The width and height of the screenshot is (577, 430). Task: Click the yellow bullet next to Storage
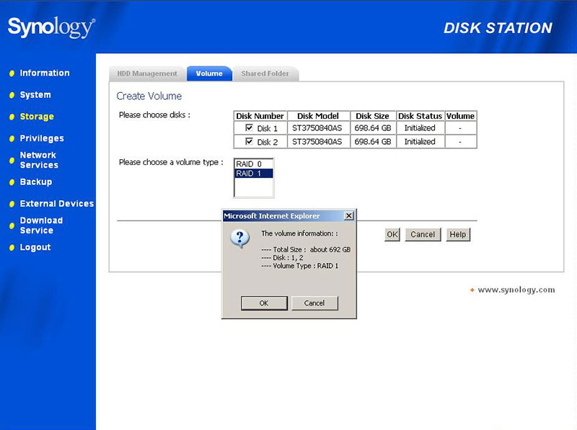click(12, 117)
